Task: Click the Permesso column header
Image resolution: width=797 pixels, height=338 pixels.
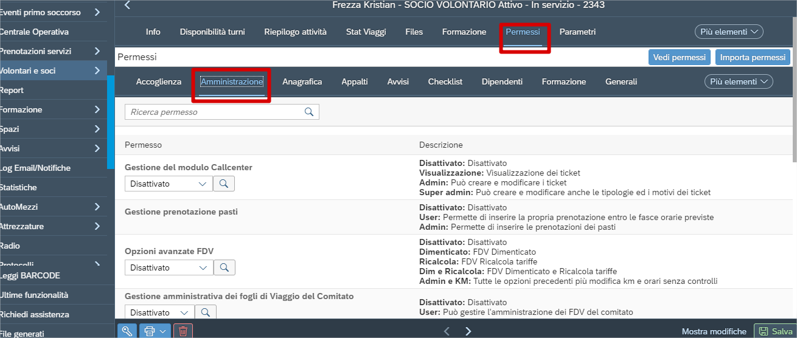Action: [143, 145]
